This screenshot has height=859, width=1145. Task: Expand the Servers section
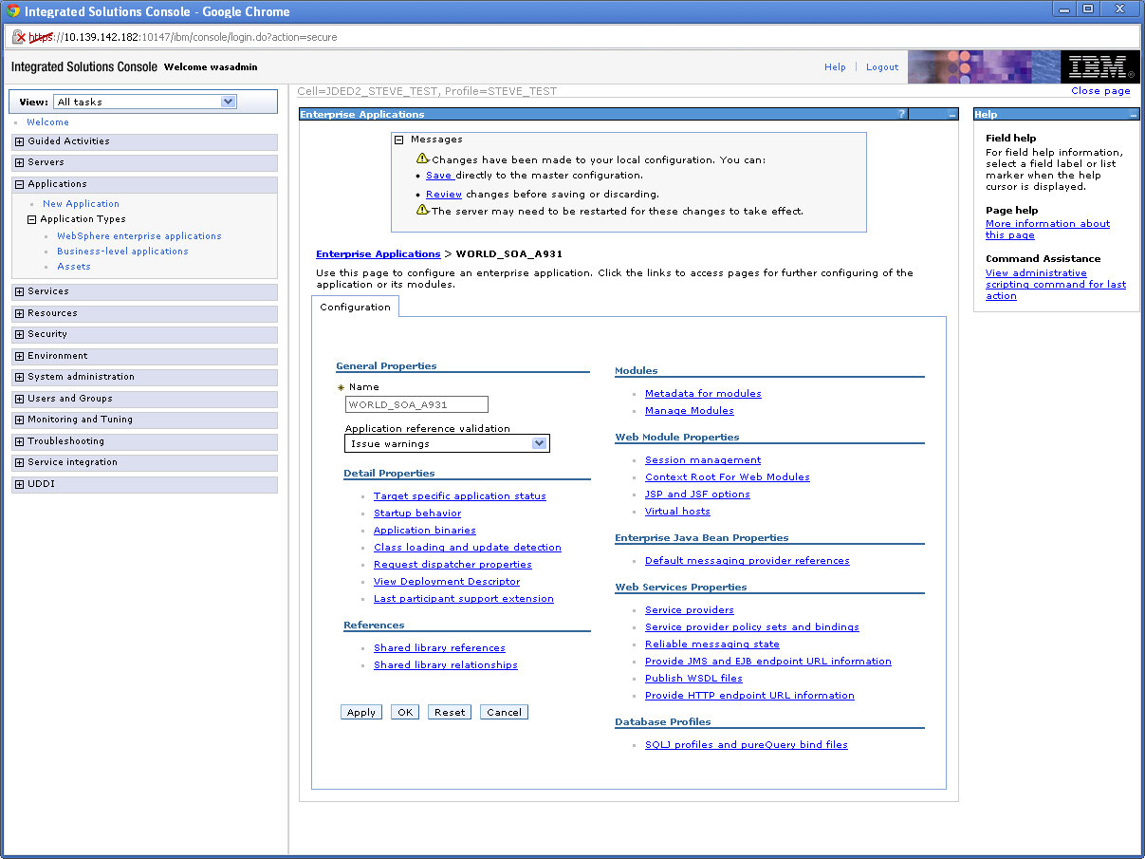pos(20,162)
